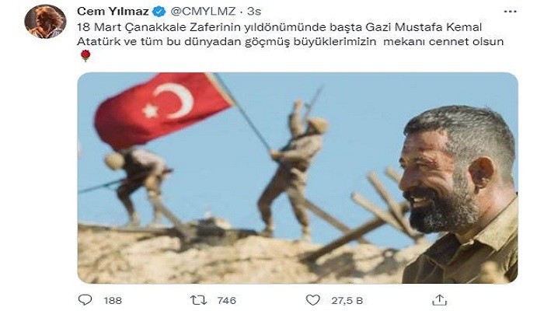Open the Cem Yılmaz display name link

[x=113, y=12]
